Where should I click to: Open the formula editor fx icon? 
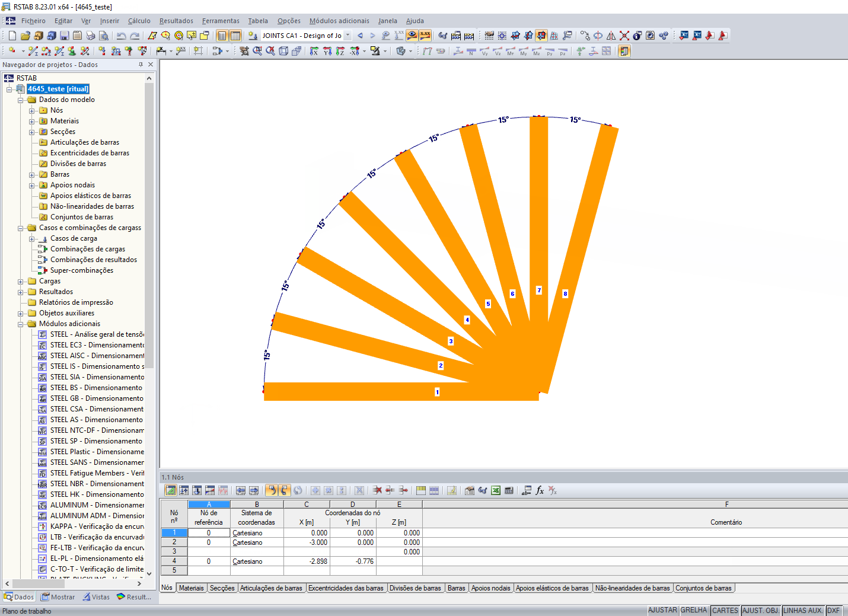click(540, 490)
